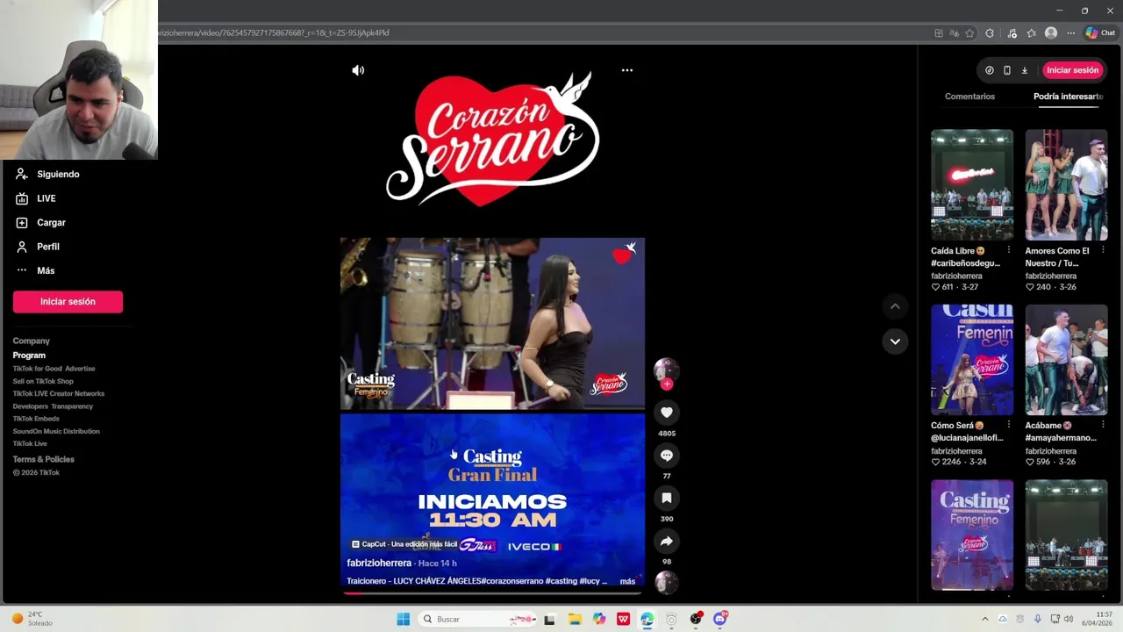Show hidden system tray icons
The width and height of the screenshot is (1123, 632).
[x=984, y=619]
